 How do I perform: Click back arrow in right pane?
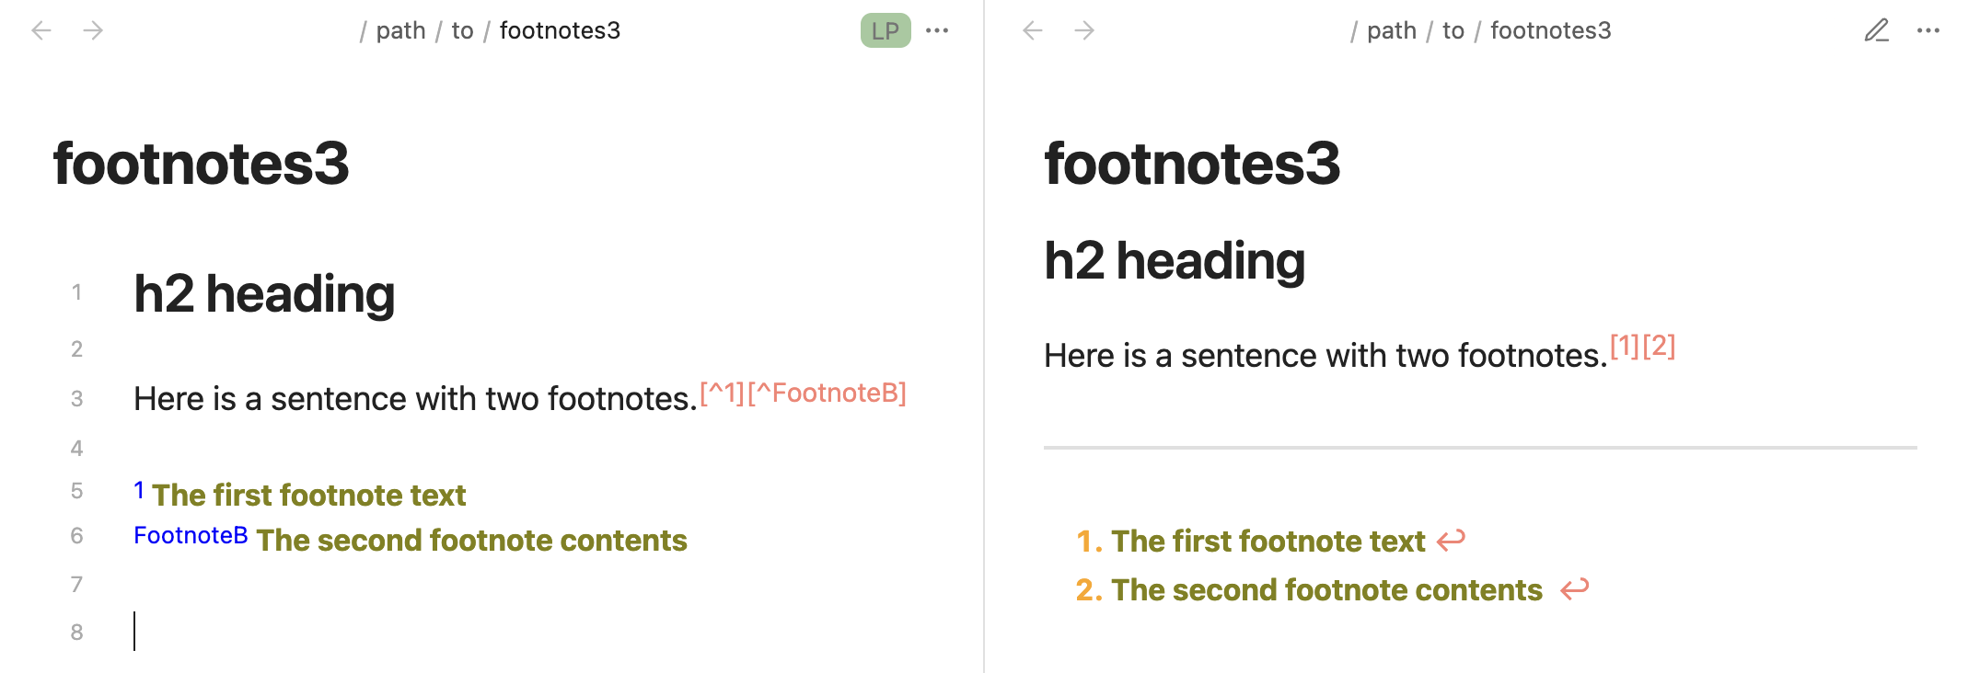(x=1033, y=30)
